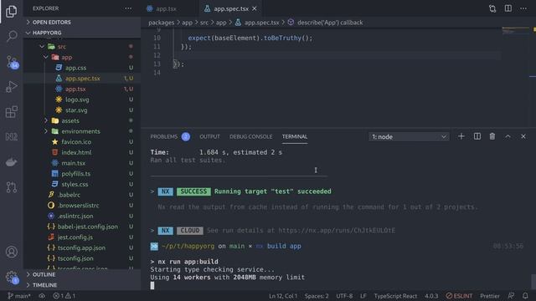Screen dimensions: 536x301
Task: Open Source Control view with badge
Action: [13, 62]
